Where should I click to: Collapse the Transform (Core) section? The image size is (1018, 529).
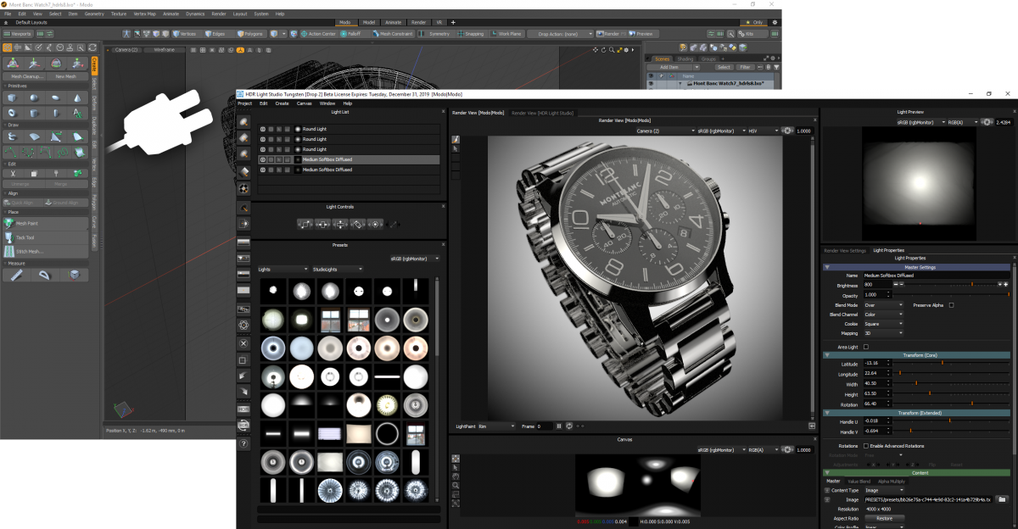coord(826,354)
